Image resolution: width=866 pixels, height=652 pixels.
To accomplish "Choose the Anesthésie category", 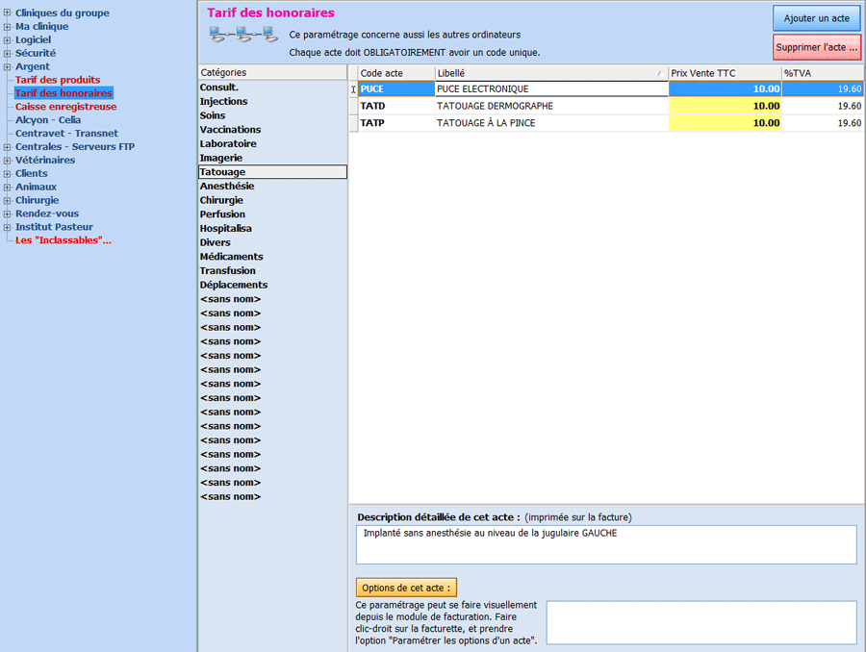I will (x=227, y=187).
